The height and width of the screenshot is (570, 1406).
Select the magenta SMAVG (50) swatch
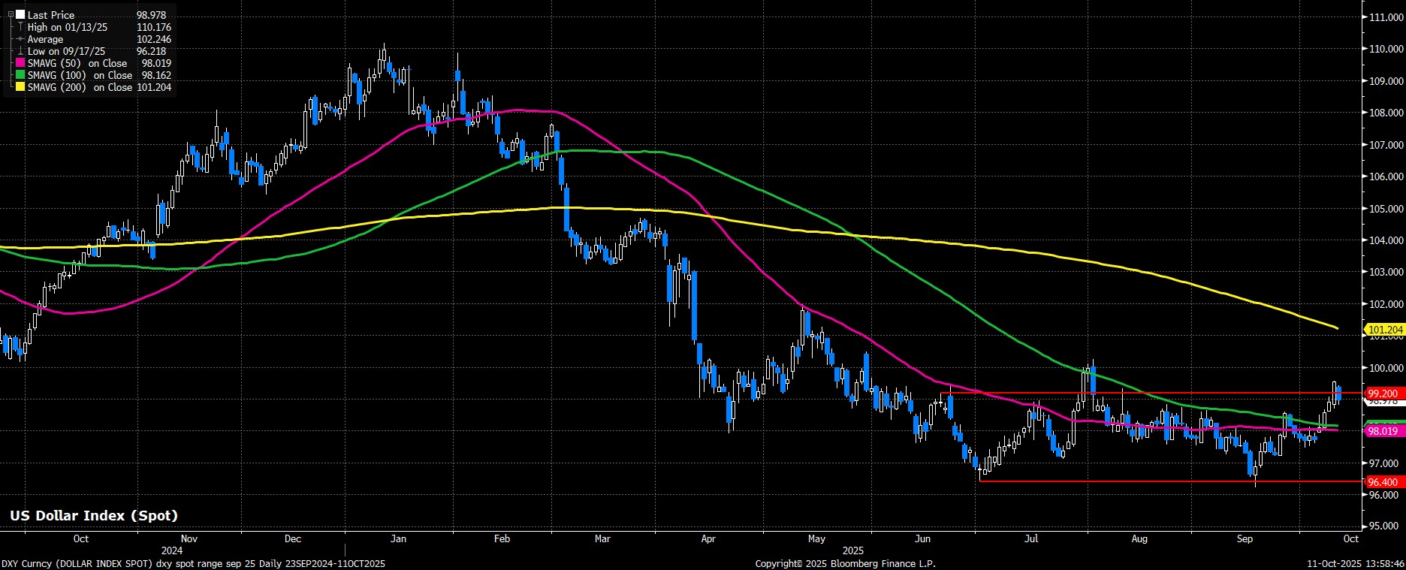tap(20, 64)
